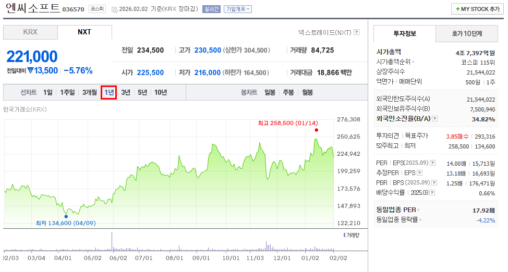Click the MY STOCK 추가 button

click(x=477, y=9)
